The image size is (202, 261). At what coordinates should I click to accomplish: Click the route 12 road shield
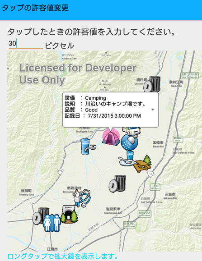[x=150, y=174]
